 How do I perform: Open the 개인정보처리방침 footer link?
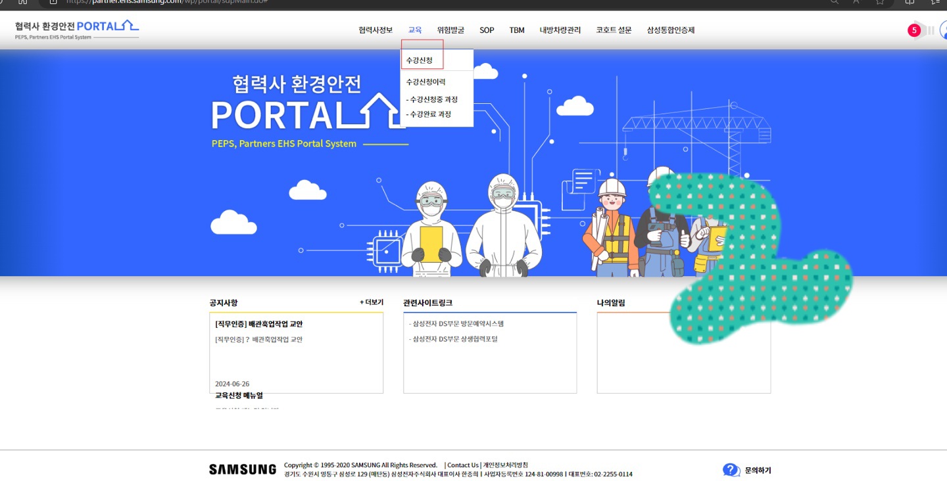coord(506,465)
